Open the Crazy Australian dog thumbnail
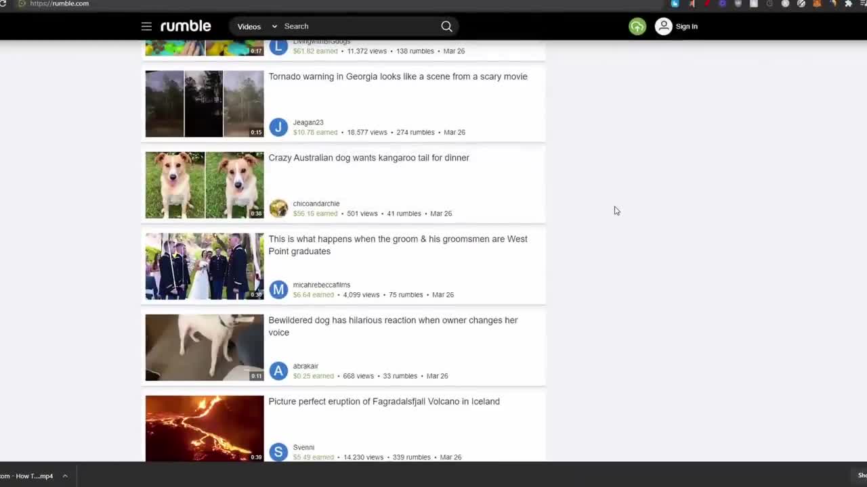Image resolution: width=867 pixels, height=487 pixels. (205, 185)
